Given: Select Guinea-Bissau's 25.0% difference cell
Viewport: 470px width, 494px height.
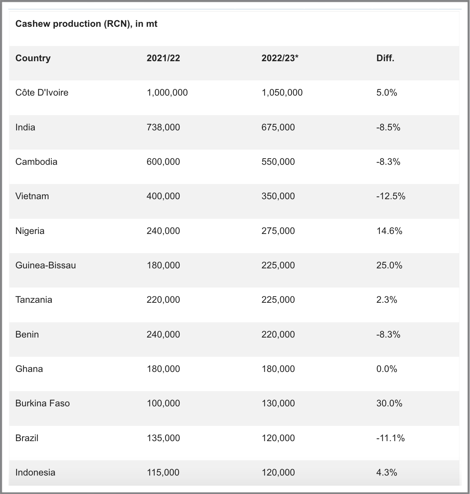Looking at the screenshot, I should coord(389,265).
